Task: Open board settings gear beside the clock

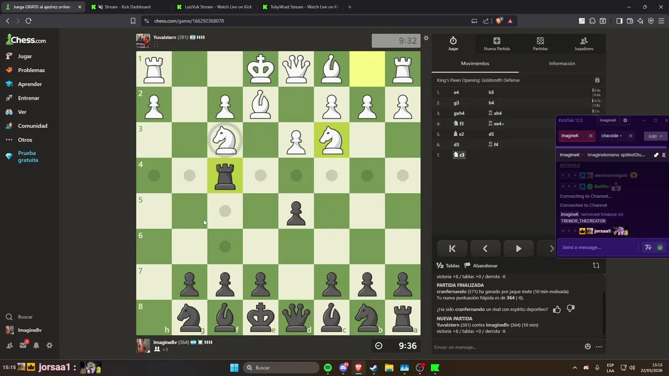Action: (426, 38)
